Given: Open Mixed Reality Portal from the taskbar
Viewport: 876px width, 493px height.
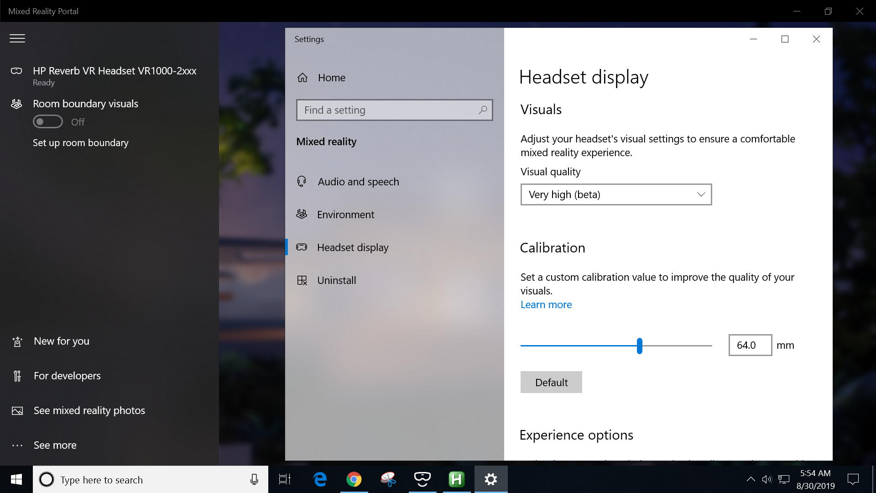Looking at the screenshot, I should coord(422,479).
